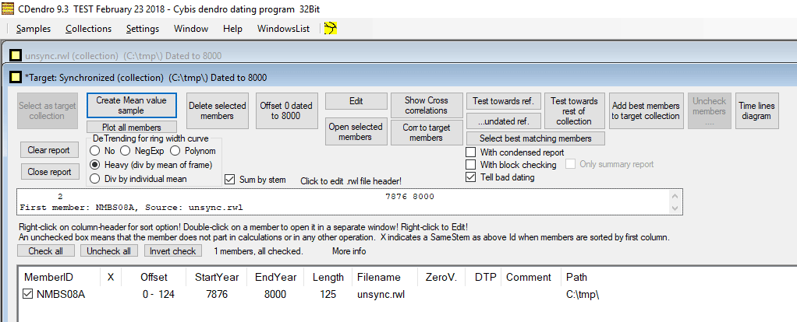Click Plot all members button
Image resolution: width=797 pixels, height=322 pixels.
132,128
